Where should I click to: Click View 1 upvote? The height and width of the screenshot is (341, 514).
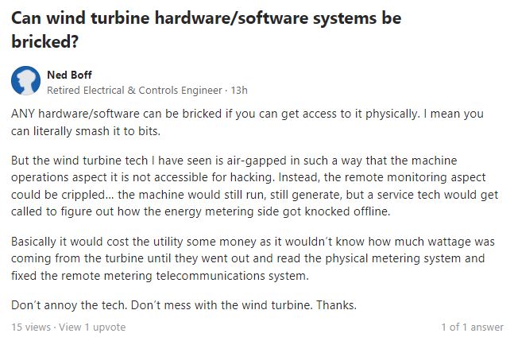tap(92, 327)
